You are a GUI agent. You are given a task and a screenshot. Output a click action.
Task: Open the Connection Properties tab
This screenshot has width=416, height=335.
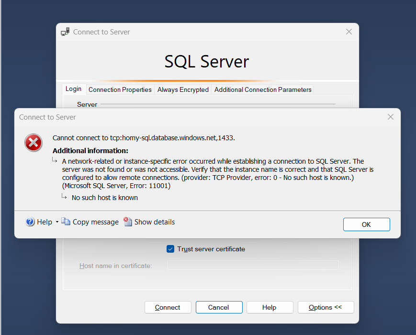click(x=120, y=89)
